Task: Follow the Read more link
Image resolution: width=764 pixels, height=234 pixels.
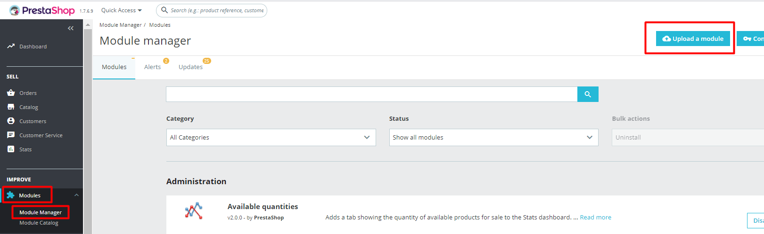Action: pyautogui.click(x=595, y=217)
